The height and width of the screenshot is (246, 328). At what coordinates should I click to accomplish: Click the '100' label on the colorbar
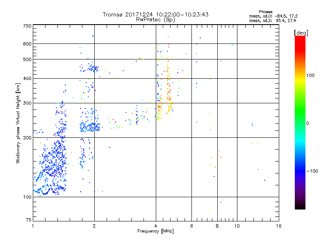point(310,75)
